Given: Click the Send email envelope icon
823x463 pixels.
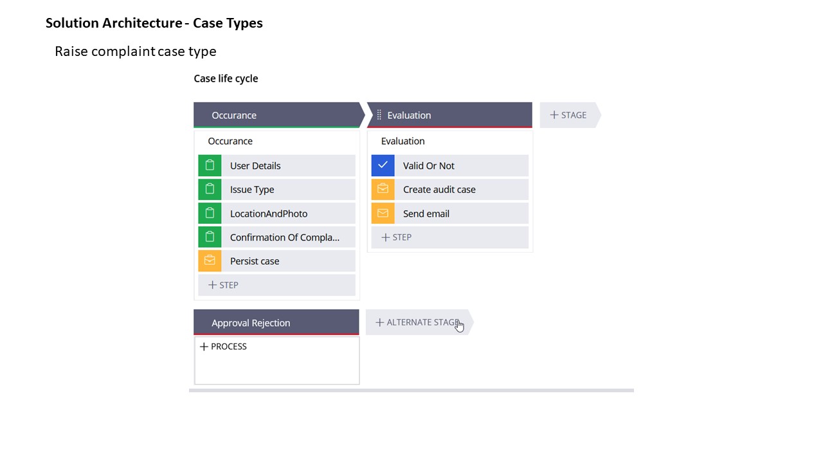Looking at the screenshot, I should [383, 213].
